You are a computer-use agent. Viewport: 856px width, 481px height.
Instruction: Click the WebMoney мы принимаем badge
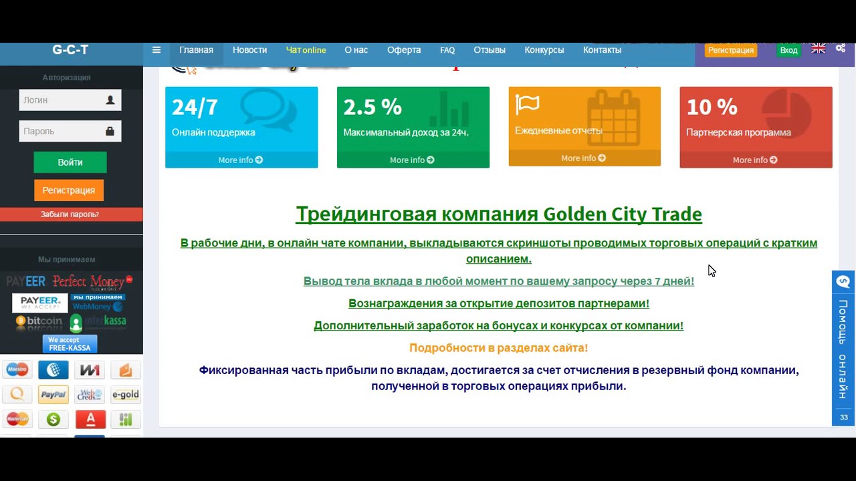[x=98, y=303]
